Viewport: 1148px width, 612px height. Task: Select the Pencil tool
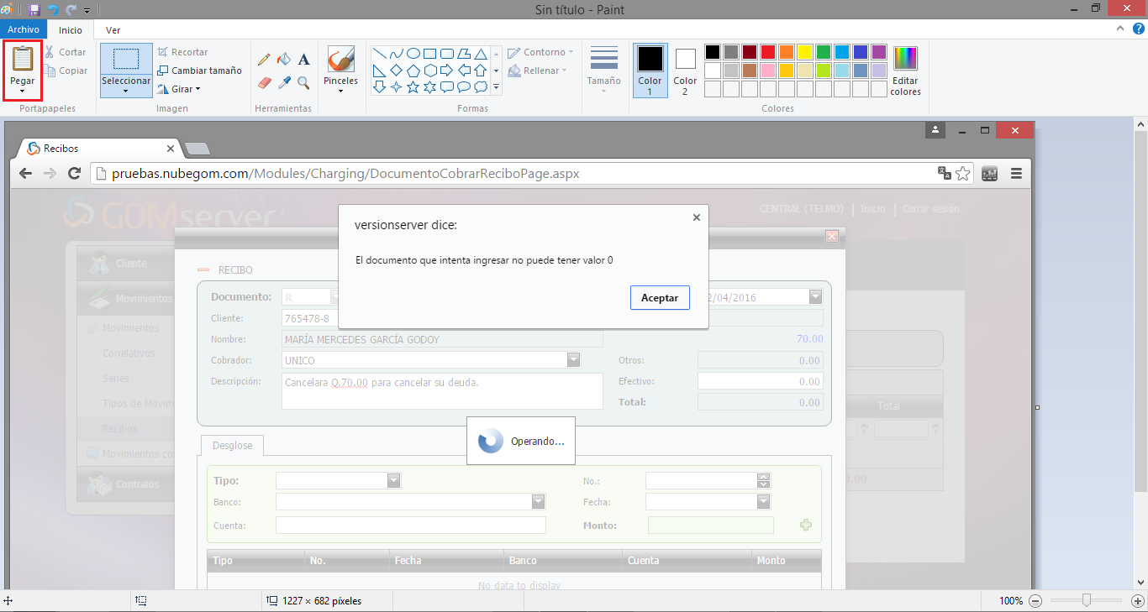pyautogui.click(x=264, y=60)
